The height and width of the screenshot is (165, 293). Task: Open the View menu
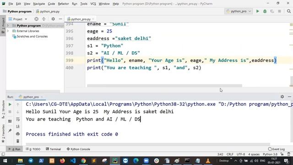(x=27, y=4)
